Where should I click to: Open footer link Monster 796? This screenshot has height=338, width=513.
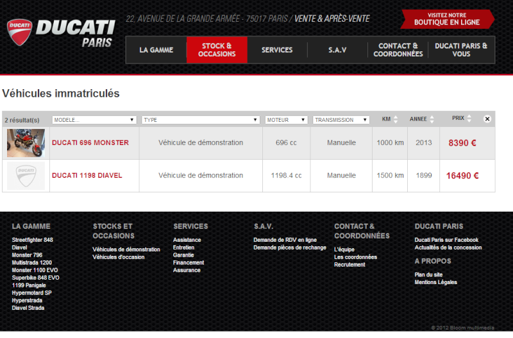(27, 255)
